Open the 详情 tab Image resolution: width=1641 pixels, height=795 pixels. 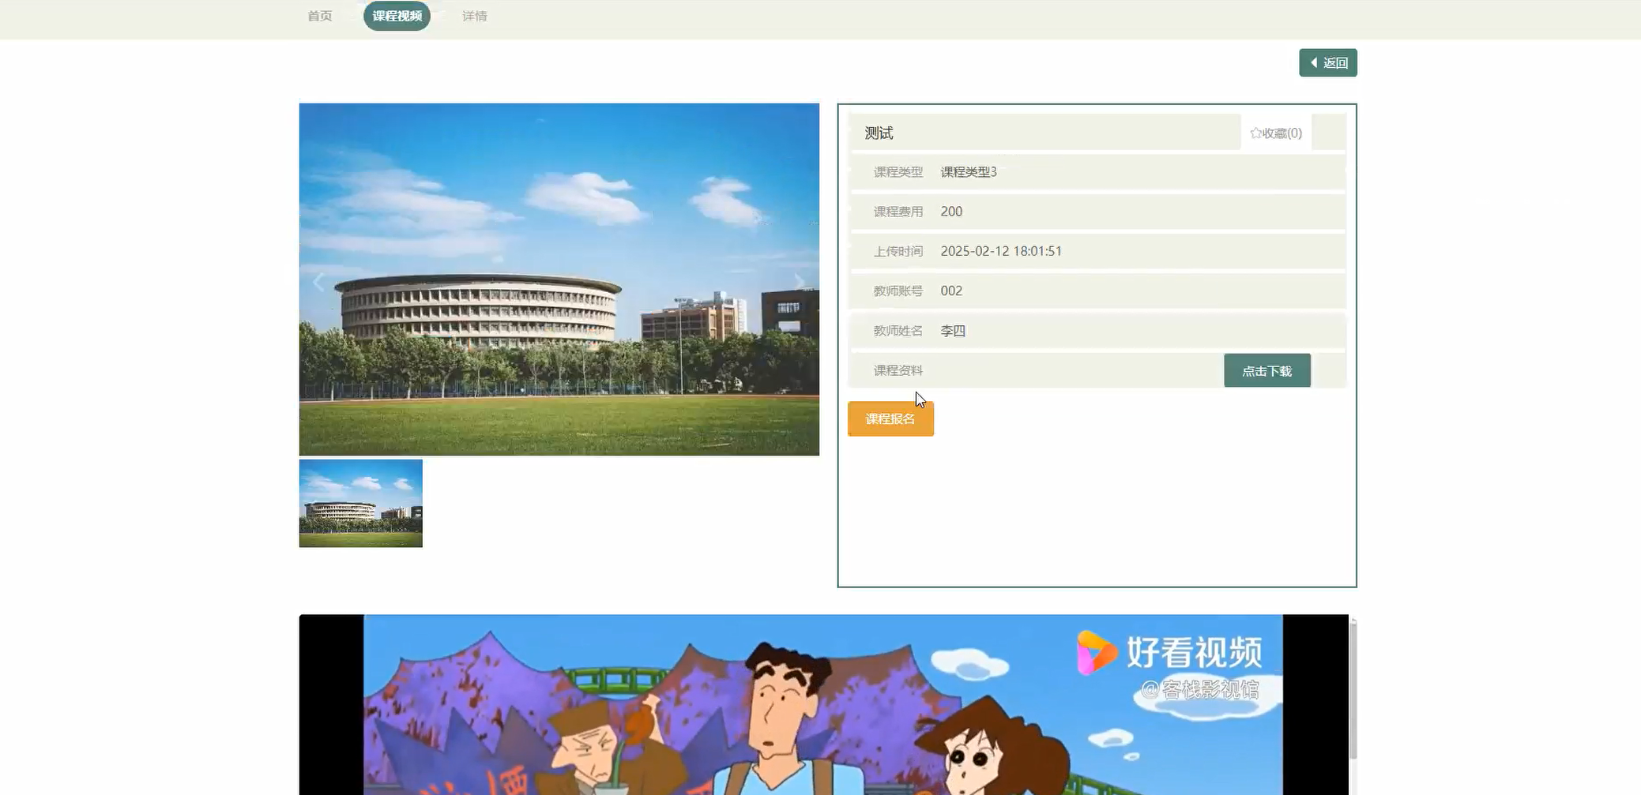473,16
